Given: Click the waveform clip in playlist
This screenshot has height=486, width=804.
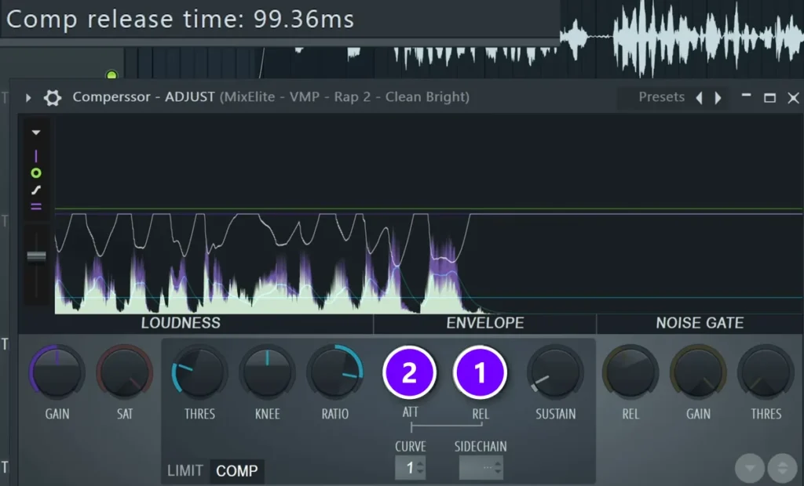Looking at the screenshot, I should click(x=682, y=36).
